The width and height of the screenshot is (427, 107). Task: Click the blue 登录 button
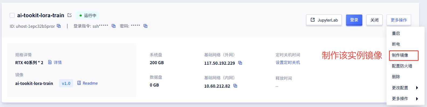click(354, 20)
